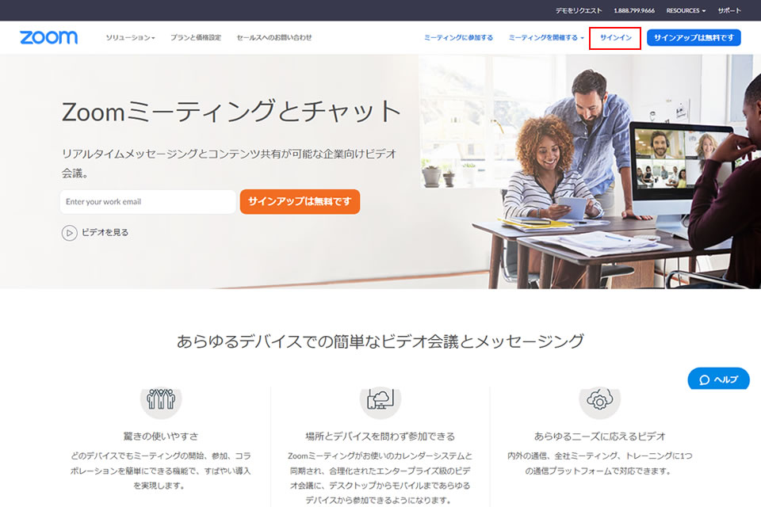Click the people ease-of-use icon
Image resolution: width=761 pixels, height=507 pixels.
[161, 400]
